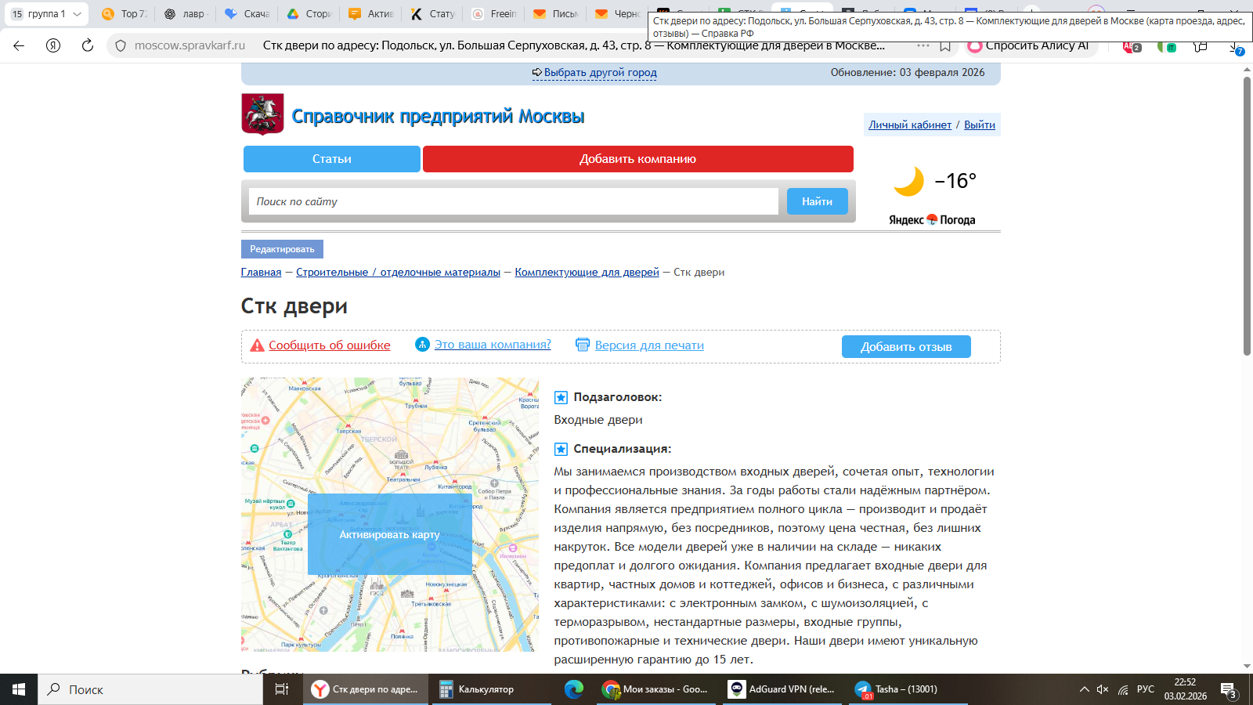This screenshot has height=705, width=1253.
Task: Switch to the 'Черно' mail tab
Action: pyautogui.click(x=617, y=14)
